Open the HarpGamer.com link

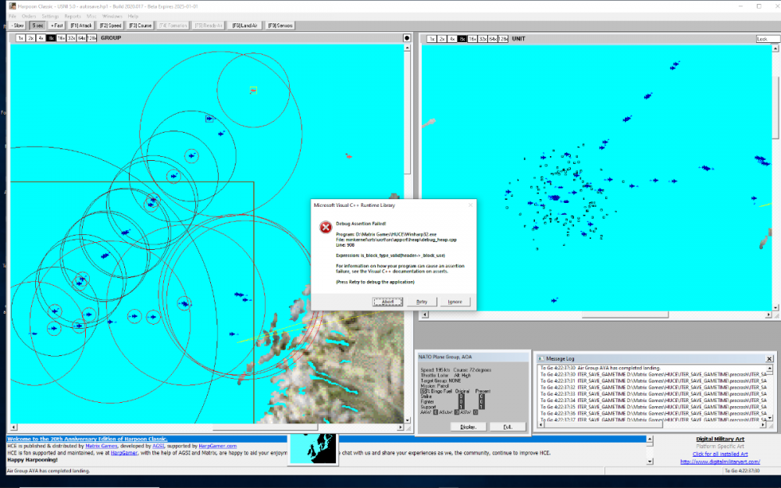tap(218, 446)
